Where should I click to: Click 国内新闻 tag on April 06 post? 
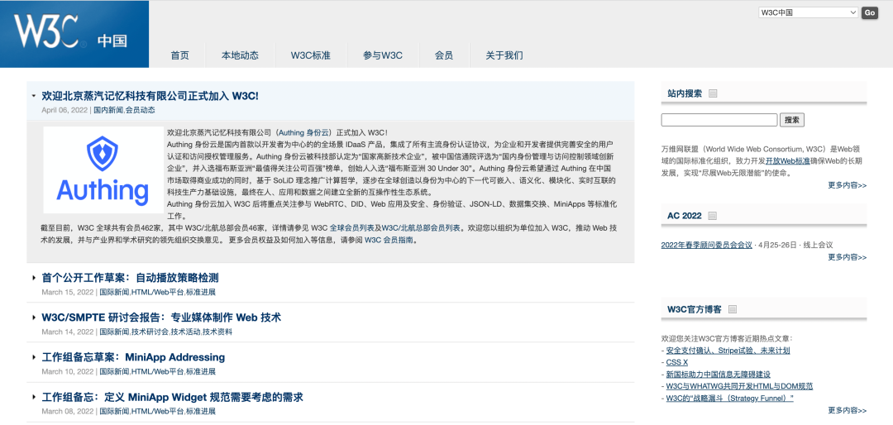(x=108, y=110)
